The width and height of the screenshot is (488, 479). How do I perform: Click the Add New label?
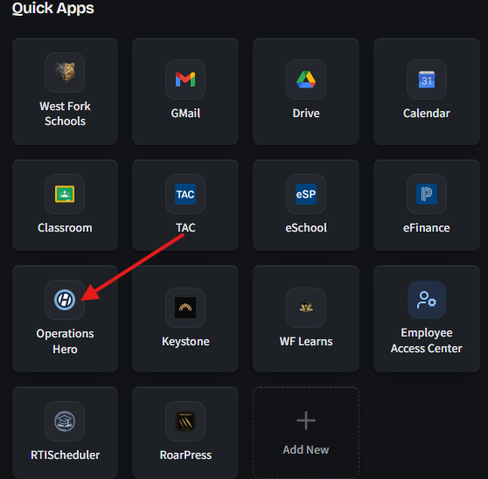click(306, 450)
